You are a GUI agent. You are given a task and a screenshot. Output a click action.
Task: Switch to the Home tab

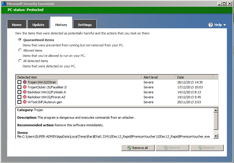17,24
